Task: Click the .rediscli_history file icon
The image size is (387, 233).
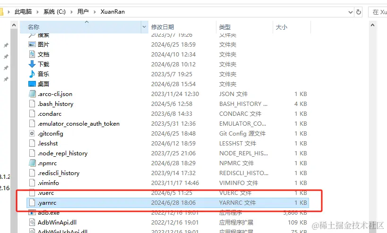Action: tap(32, 173)
